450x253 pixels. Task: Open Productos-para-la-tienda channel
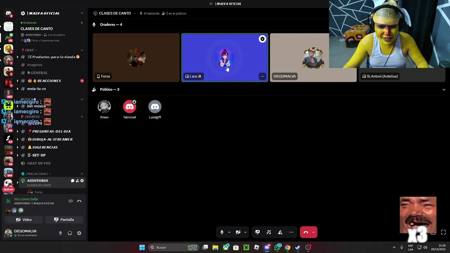pos(51,57)
